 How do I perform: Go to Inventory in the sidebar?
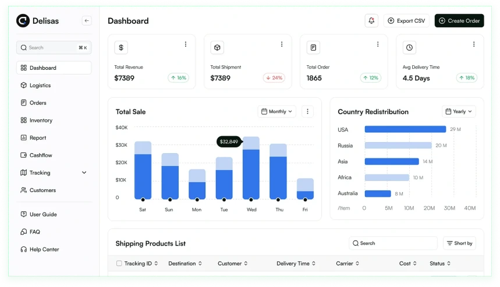coord(41,121)
